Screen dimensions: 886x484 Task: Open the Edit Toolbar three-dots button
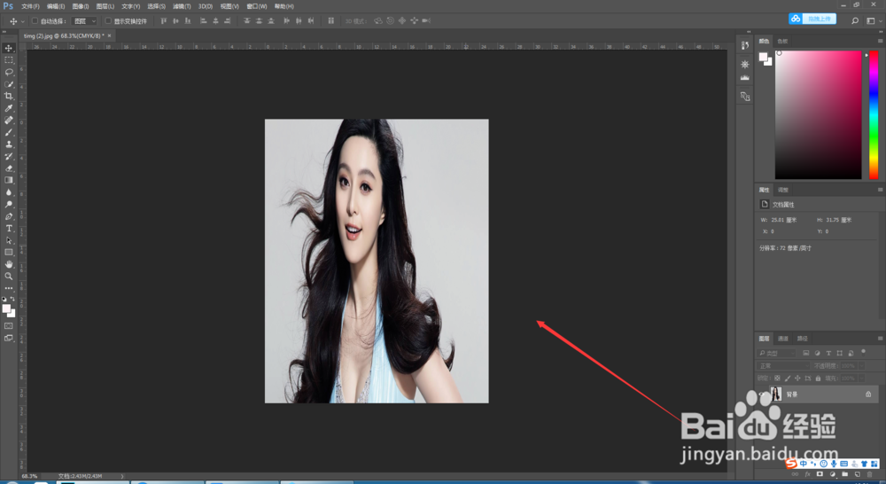coord(9,288)
